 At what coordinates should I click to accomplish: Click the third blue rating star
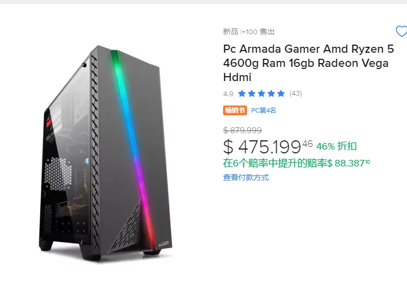[x=261, y=94]
